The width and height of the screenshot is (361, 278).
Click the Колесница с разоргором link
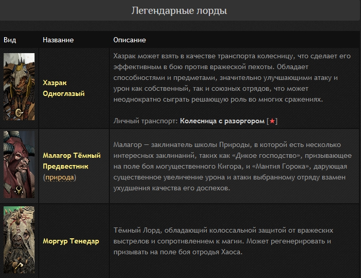[222, 121]
